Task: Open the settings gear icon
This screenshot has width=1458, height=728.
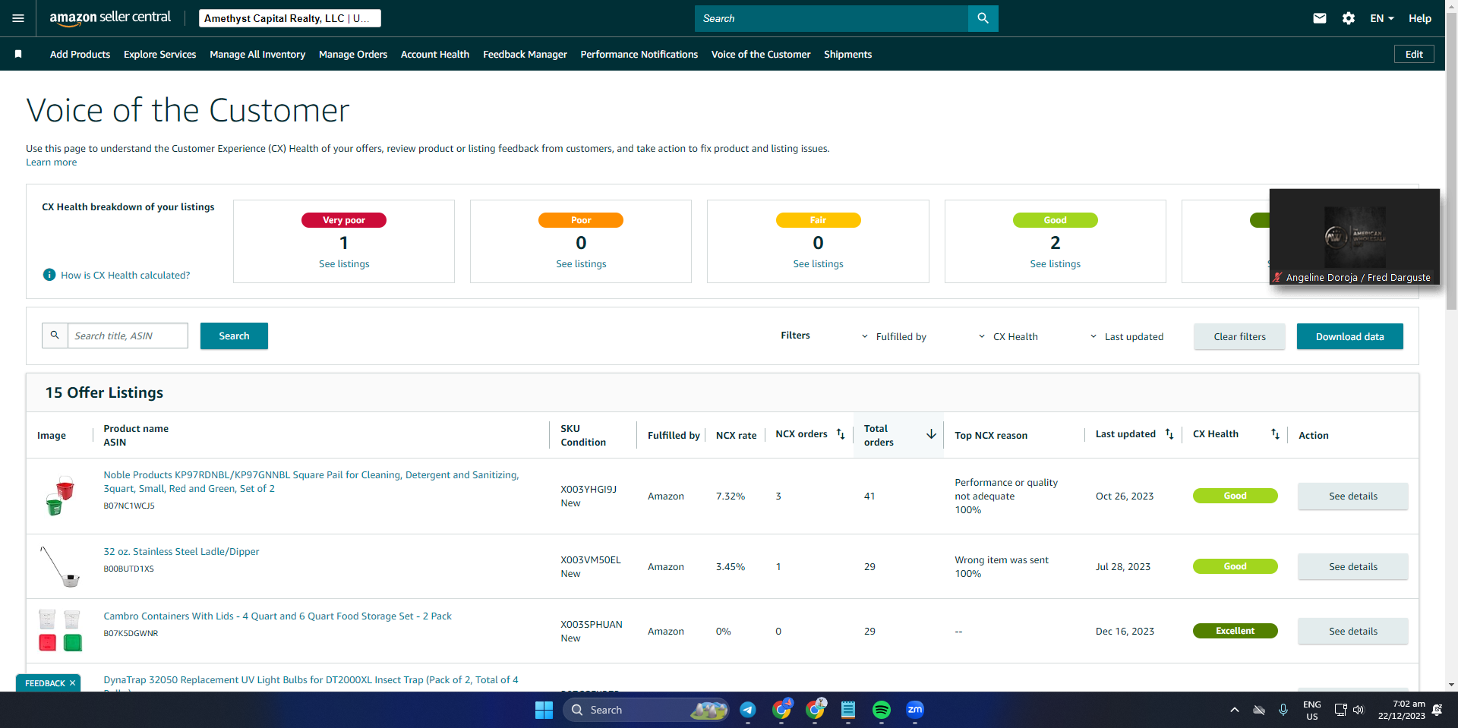Action: click(1349, 18)
